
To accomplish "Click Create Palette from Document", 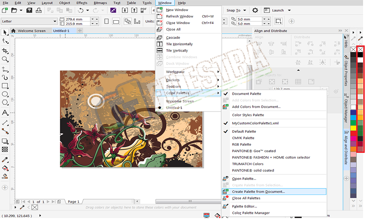I will (x=274, y=191).
